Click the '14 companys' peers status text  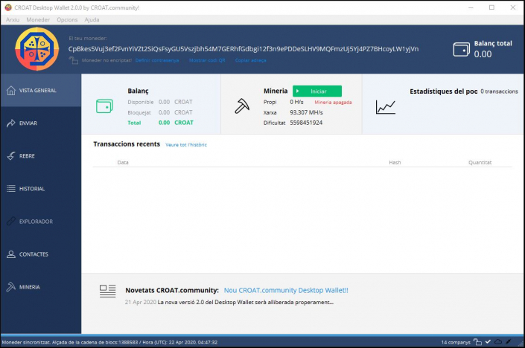[x=456, y=342]
